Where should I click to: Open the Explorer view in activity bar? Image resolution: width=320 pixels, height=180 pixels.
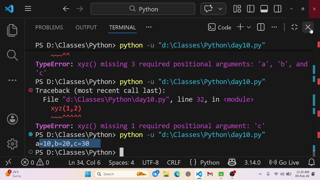(x=12, y=30)
